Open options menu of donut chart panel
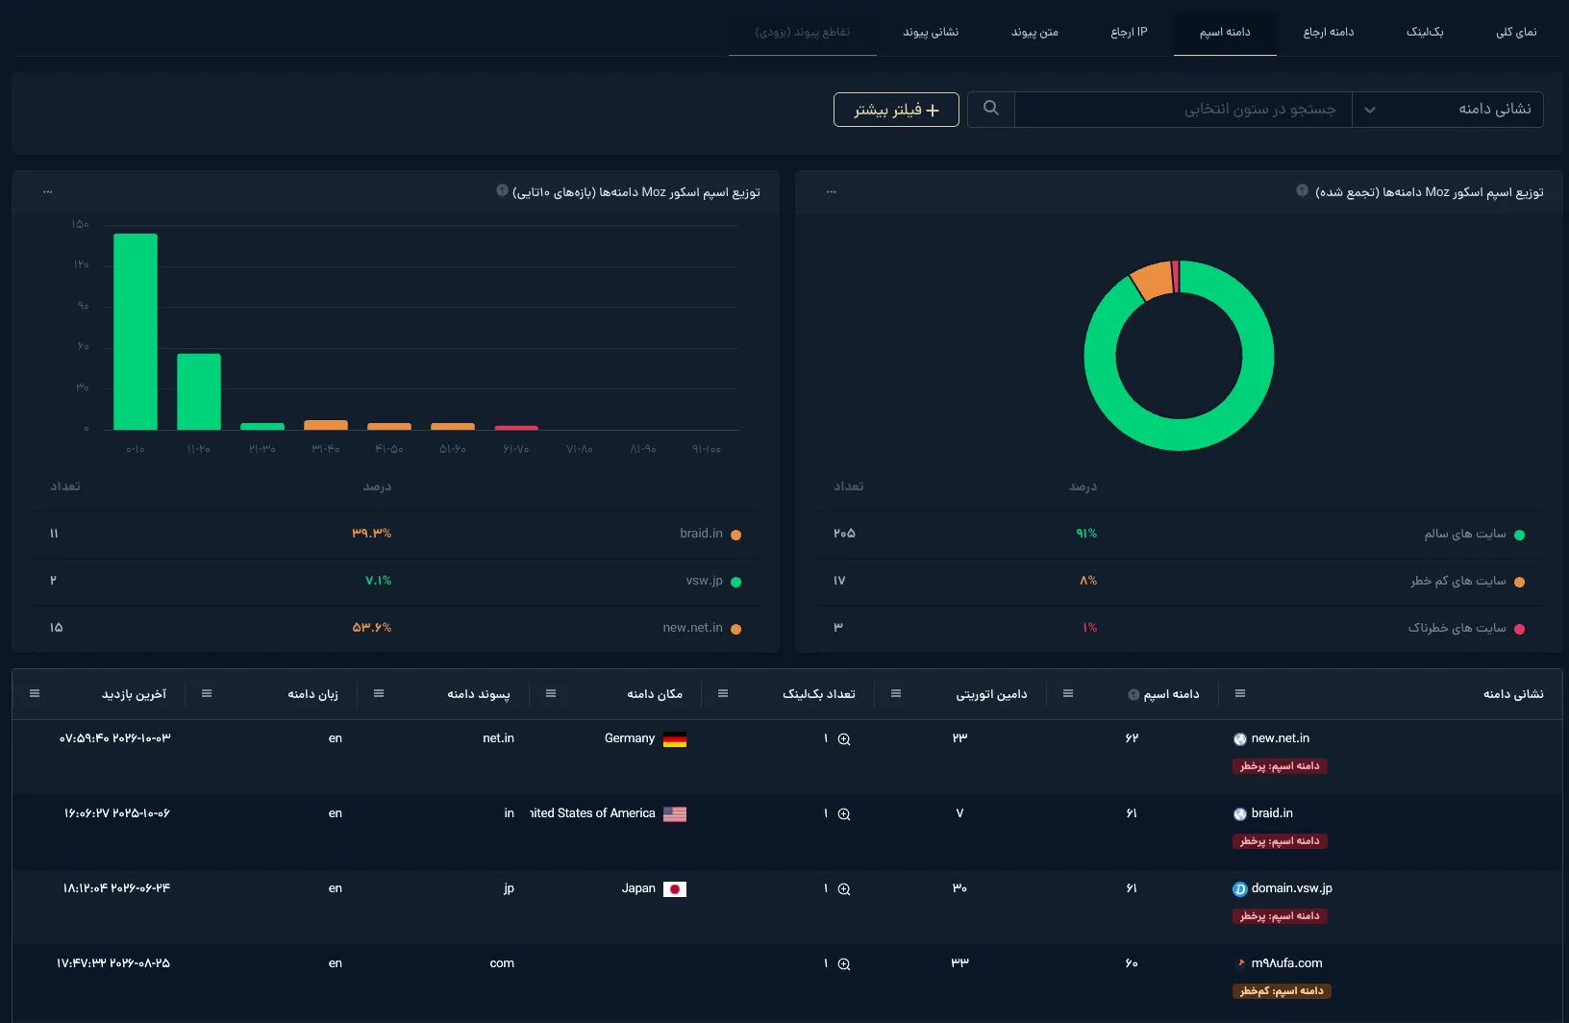 [832, 192]
